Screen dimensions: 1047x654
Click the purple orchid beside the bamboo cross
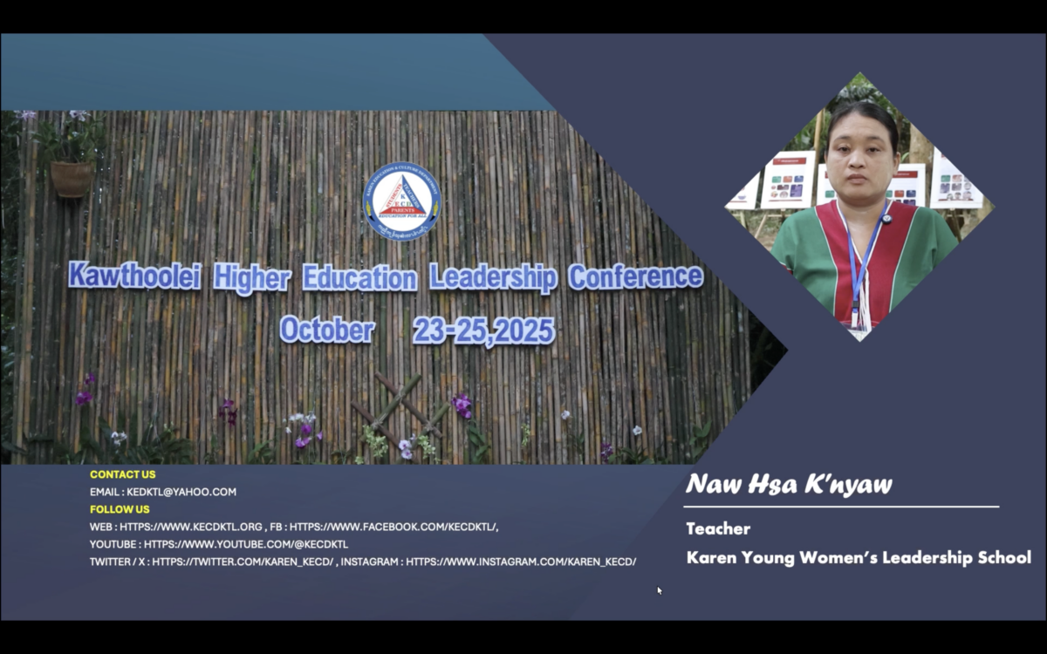point(462,405)
